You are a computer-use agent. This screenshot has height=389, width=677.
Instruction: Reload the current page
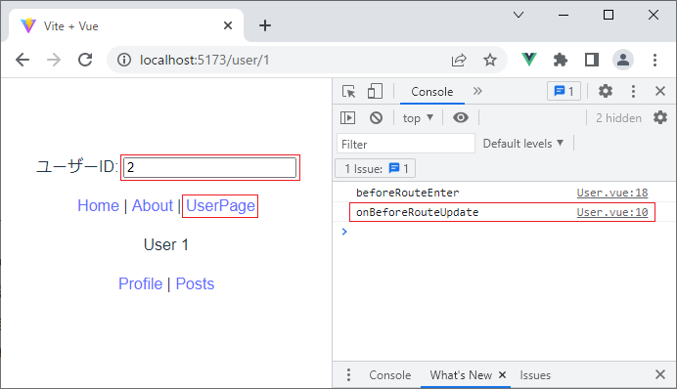click(85, 60)
